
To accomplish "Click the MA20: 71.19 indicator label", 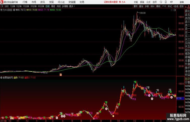I will (44, 10).
